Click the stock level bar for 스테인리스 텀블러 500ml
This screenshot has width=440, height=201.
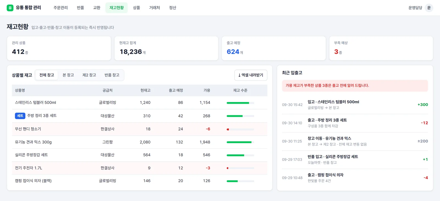pos(240,103)
